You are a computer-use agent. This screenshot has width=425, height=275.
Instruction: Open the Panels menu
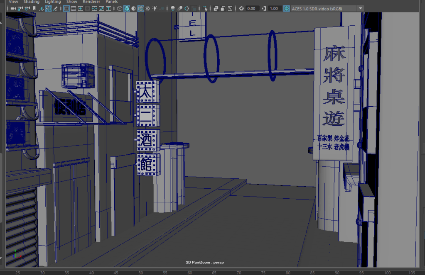(112, 2)
